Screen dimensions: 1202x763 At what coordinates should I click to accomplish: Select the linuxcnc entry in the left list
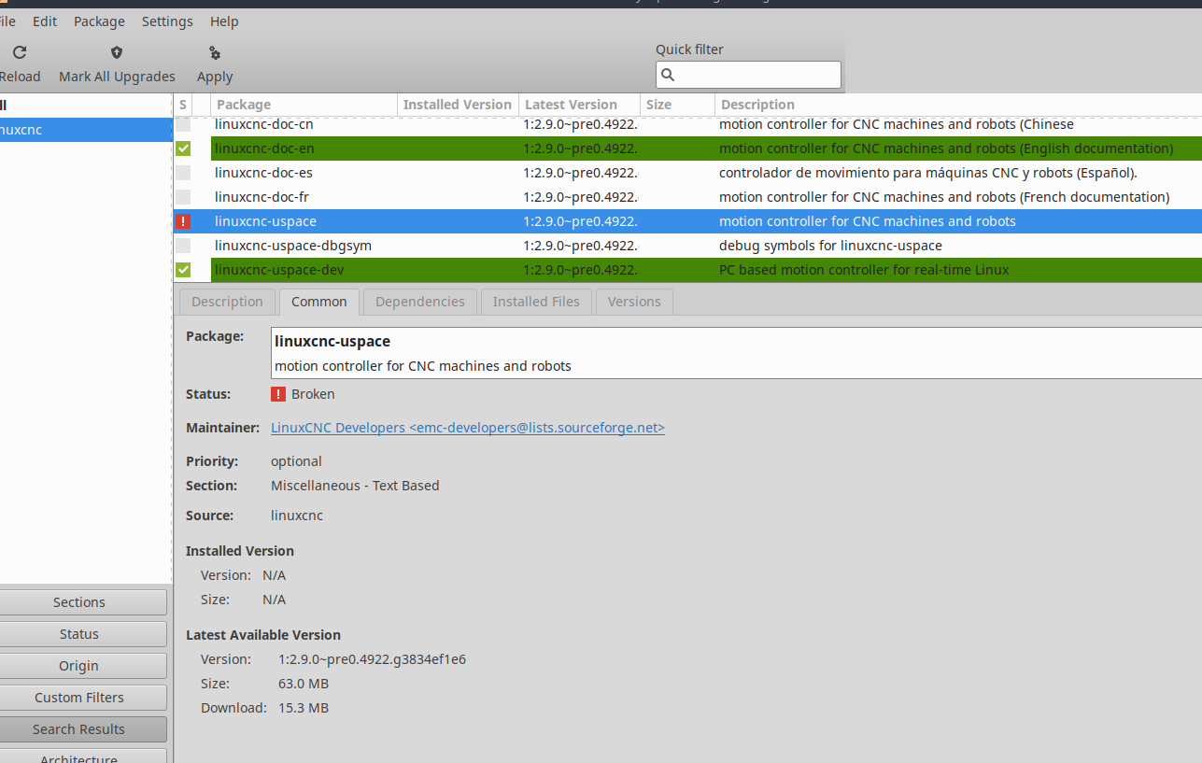86,130
